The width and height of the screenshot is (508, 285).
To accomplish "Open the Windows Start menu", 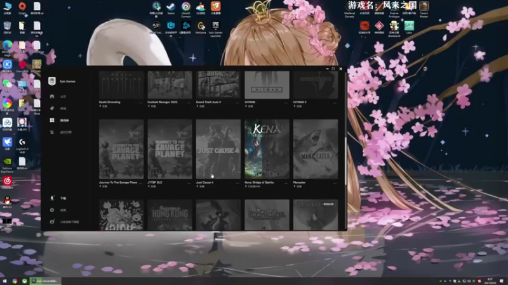I will point(4,281).
